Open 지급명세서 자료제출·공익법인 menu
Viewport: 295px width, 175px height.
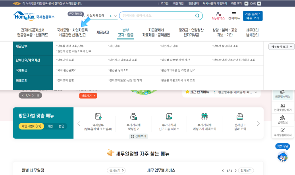pos(156,32)
